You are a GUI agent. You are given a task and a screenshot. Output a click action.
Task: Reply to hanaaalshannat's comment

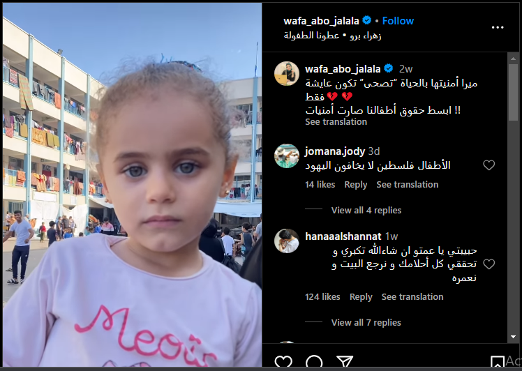tap(361, 297)
